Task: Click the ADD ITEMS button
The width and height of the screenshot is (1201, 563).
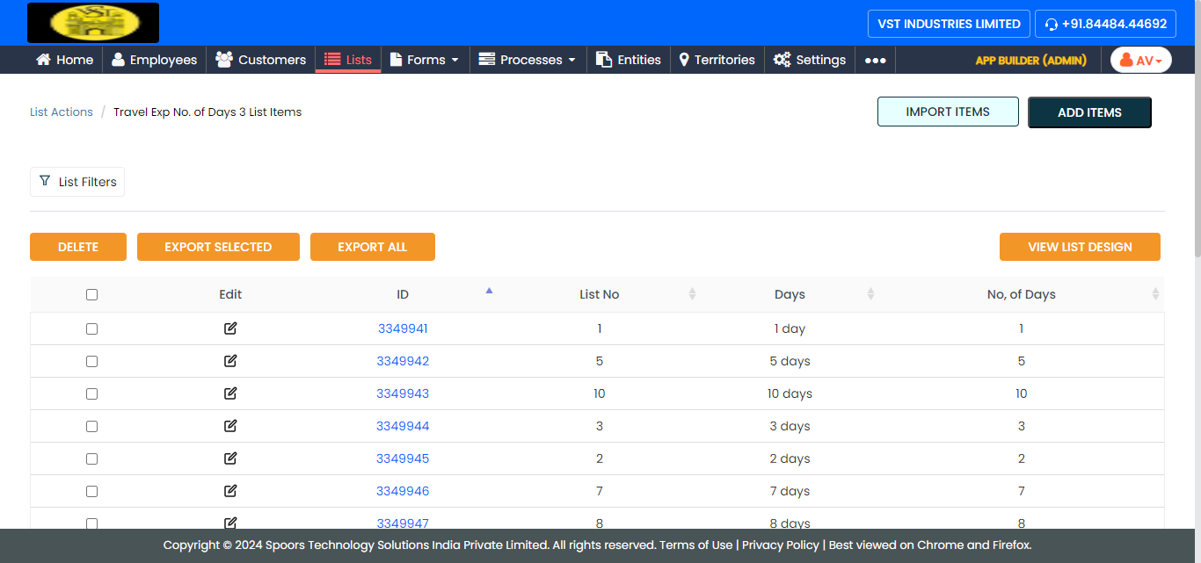Action: pyautogui.click(x=1089, y=112)
